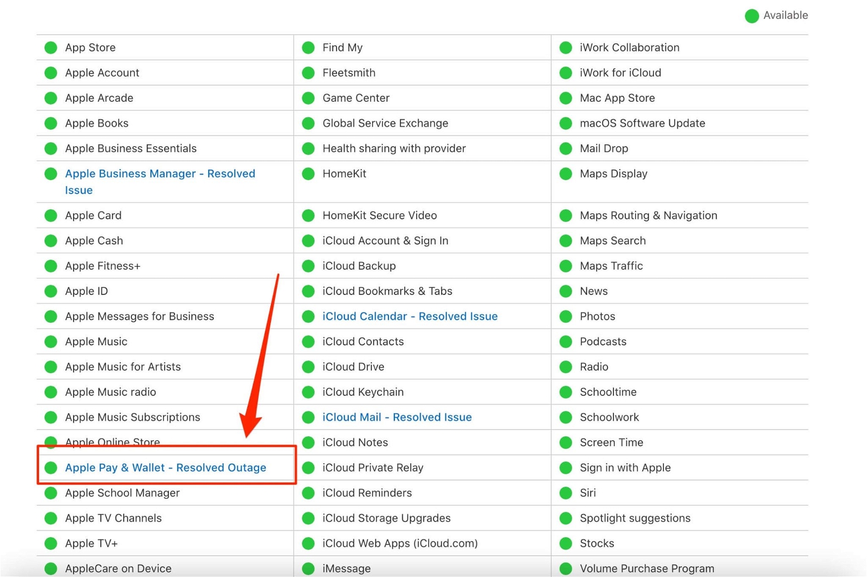Click the iCloud Notes entry
This screenshot has width=867, height=577.
click(x=355, y=443)
